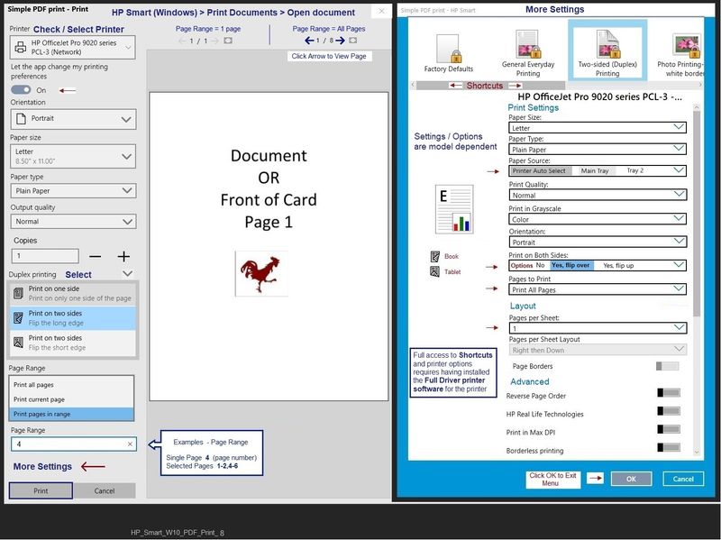
Task: Enable Borderless printing toggle
Action: [669, 447]
